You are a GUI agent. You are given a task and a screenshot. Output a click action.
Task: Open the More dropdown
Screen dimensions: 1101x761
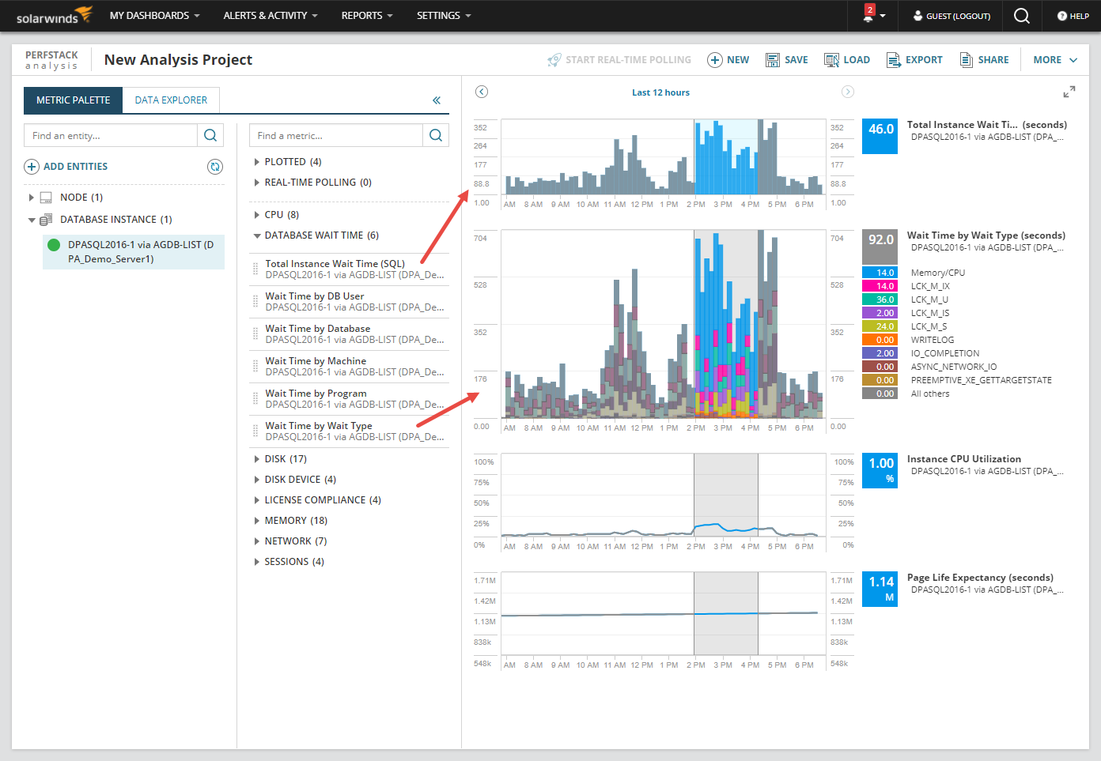click(x=1055, y=60)
